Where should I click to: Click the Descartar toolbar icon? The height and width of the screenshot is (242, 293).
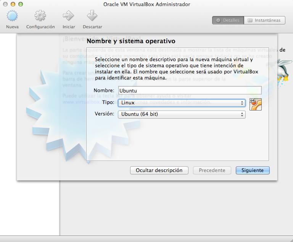coord(92,16)
